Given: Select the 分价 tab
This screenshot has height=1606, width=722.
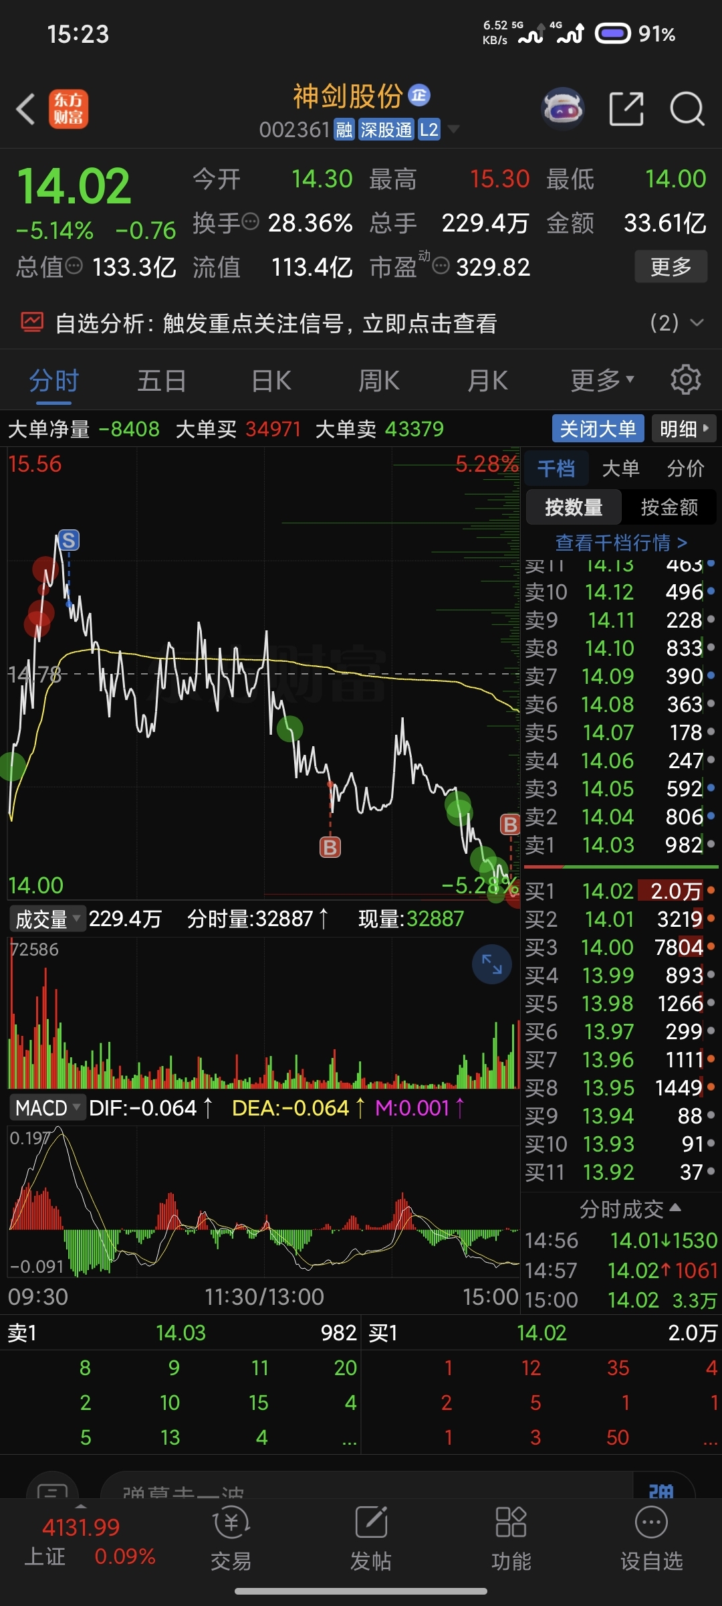Looking at the screenshot, I should coord(685,468).
